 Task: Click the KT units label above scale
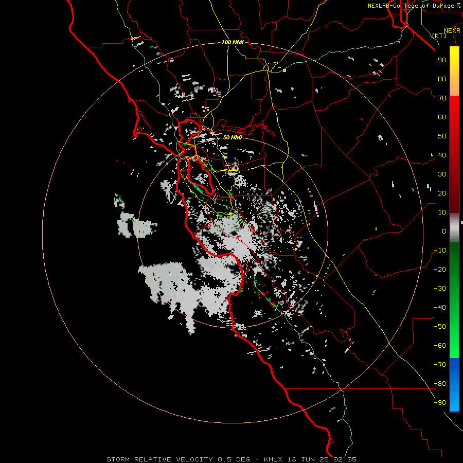pos(439,35)
